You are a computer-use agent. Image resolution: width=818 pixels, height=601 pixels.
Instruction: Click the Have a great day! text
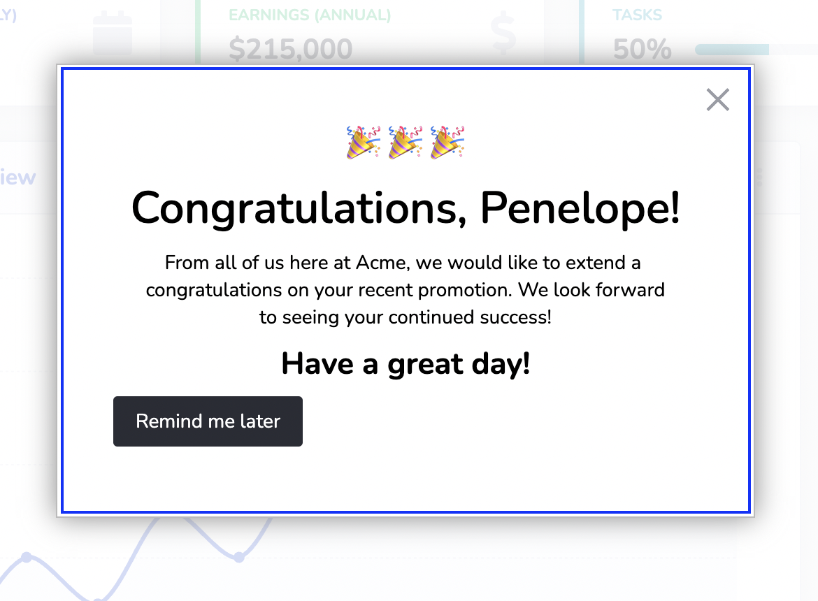click(x=406, y=364)
